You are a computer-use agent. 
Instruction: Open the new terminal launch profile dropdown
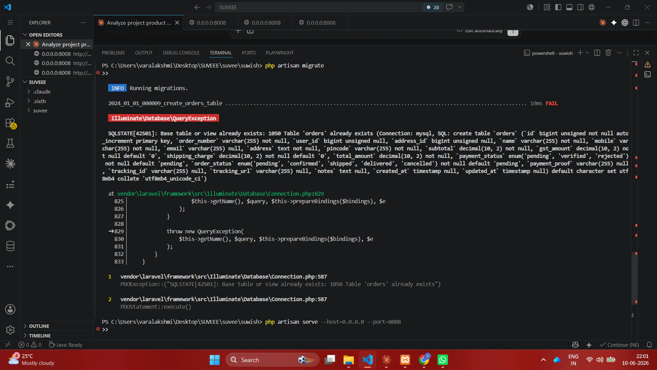[588, 53]
